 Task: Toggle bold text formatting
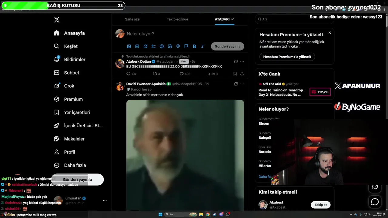(x=194, y=46)
